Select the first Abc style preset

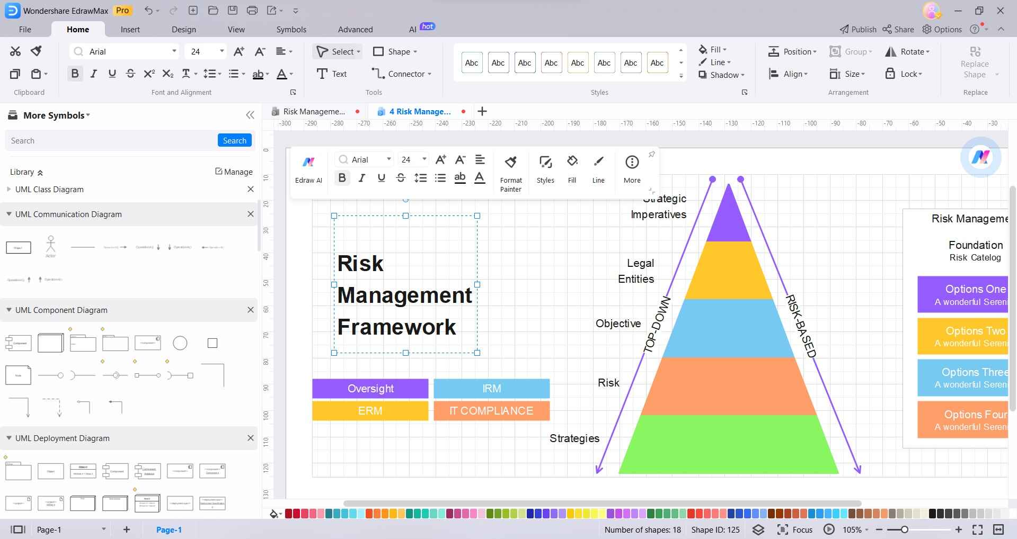click(x=472, y=62)
